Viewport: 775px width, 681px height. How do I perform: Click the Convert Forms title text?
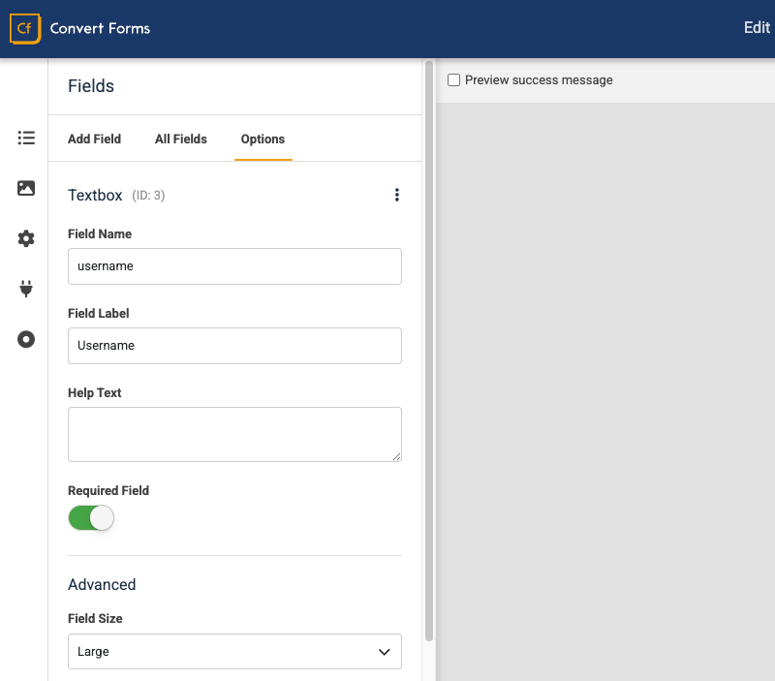(x=101, y=29)
